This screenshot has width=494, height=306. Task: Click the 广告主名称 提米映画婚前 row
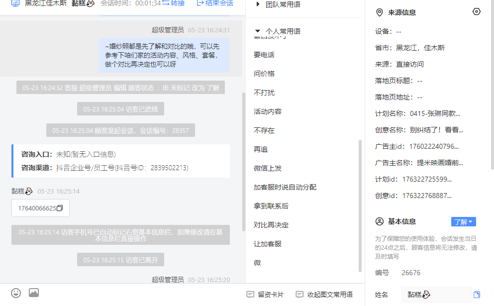coord(419,163)
